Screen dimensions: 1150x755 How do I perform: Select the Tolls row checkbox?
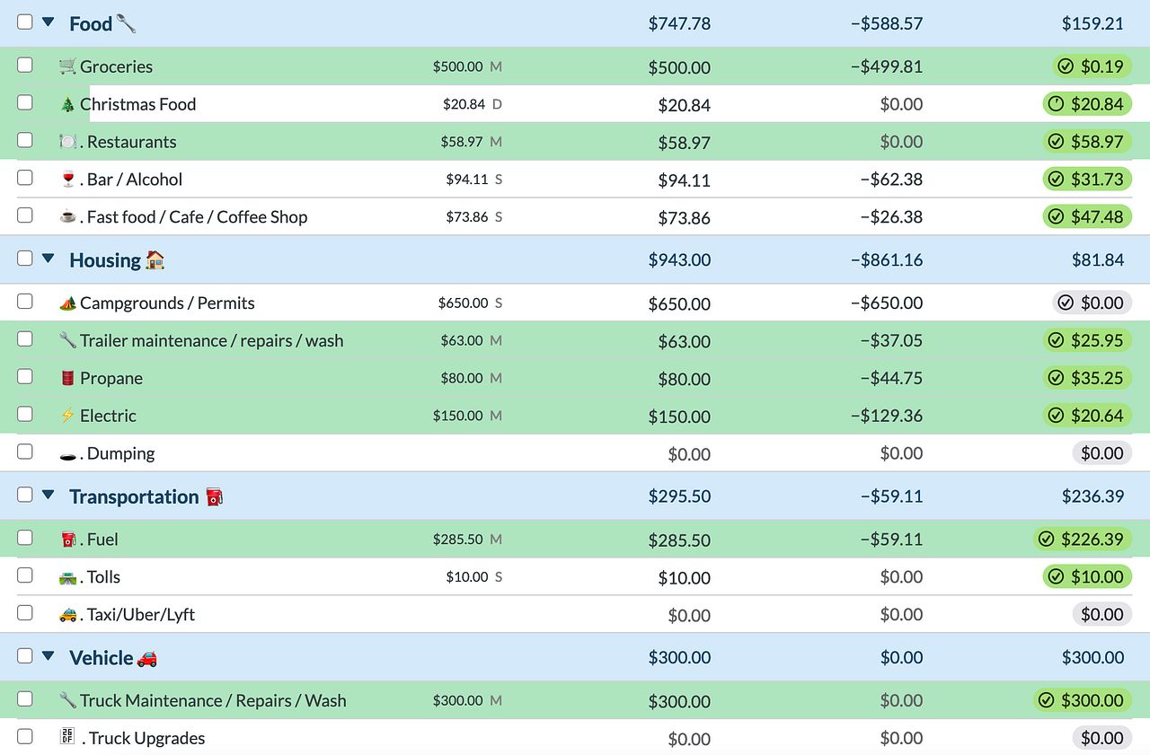[x=25, y=575]
